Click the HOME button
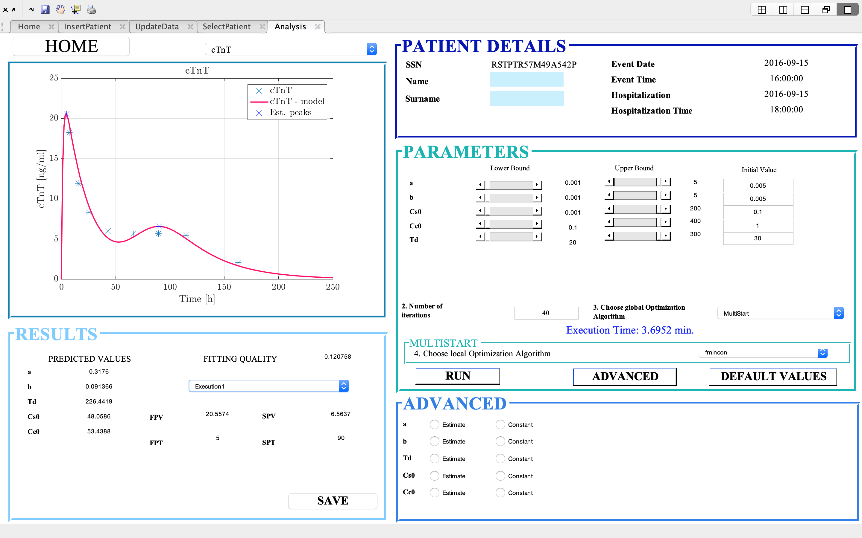862x538 pixels. 71,47
